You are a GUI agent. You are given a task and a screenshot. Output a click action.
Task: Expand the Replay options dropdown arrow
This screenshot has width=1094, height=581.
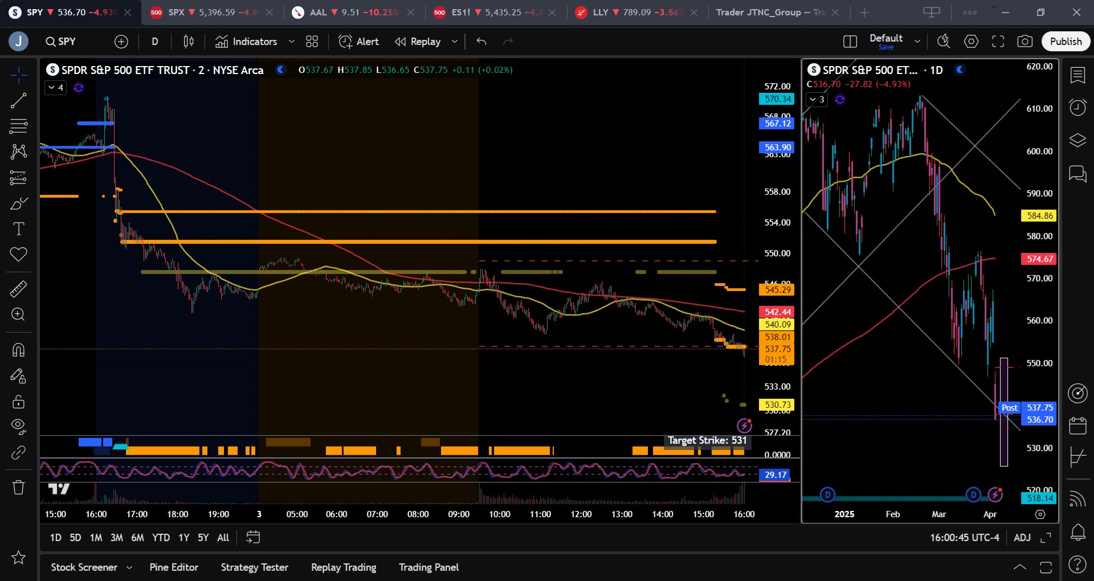click(x=455, y=42)
